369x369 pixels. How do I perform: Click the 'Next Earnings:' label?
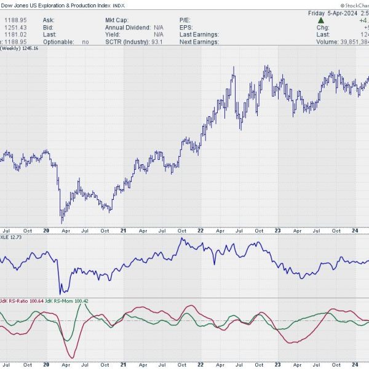(199, 42)
